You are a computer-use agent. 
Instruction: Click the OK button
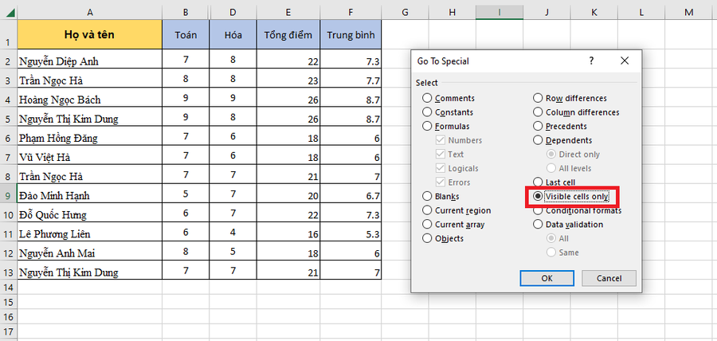tap(547, 278)
